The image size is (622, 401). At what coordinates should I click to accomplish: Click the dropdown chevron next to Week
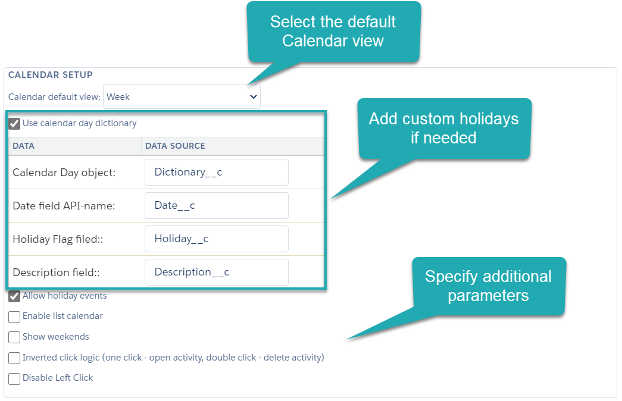[x=254, y=96]
